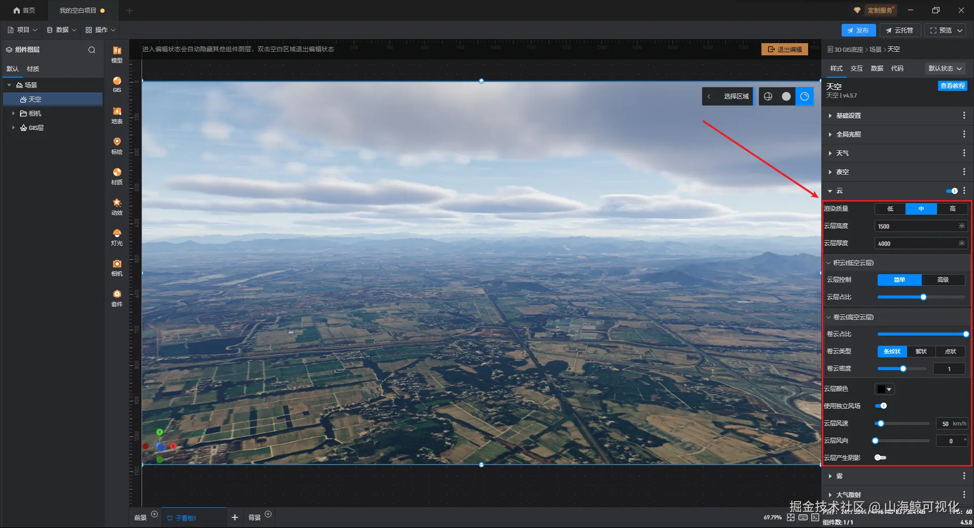Click the 云层高度 input field
The height and width of the screenshot is (528, 974).
(x=921, y=226)
